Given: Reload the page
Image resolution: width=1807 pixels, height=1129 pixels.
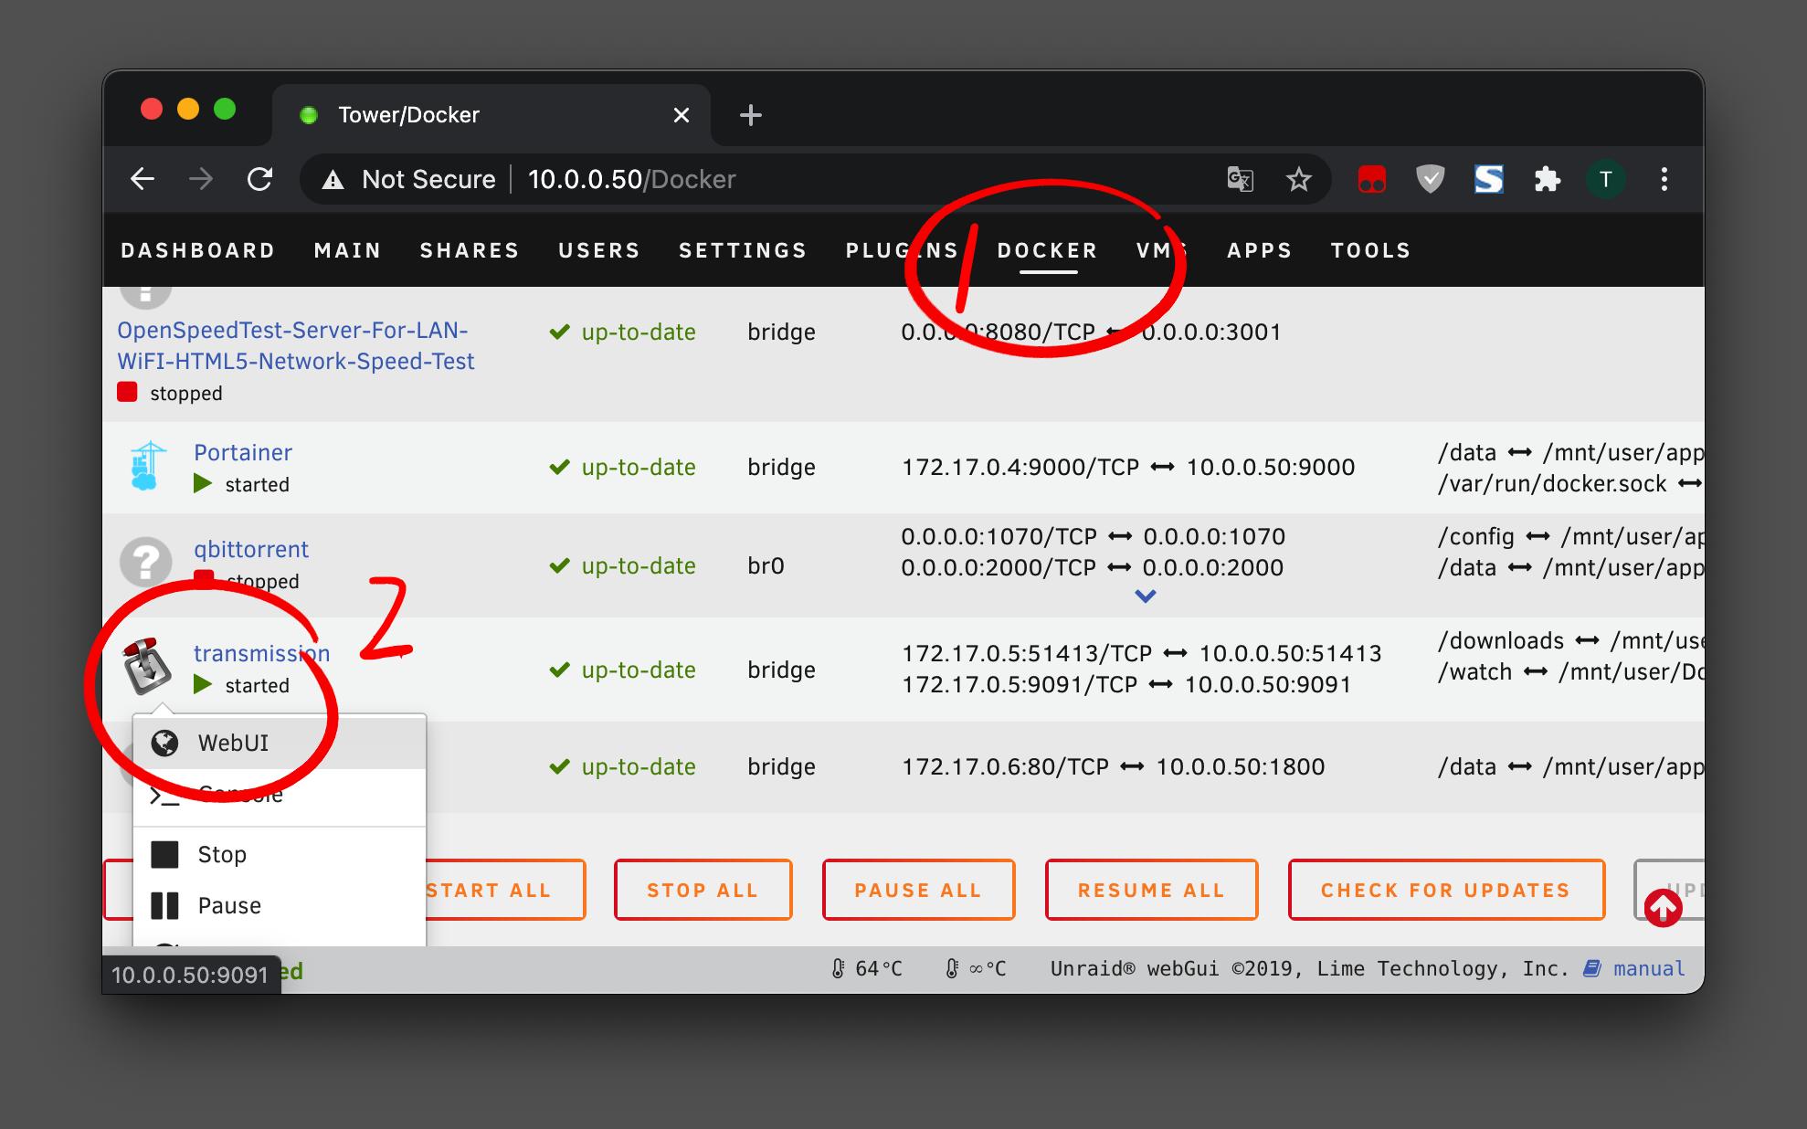Looking at the screenshot, I should tap(260, 179).
